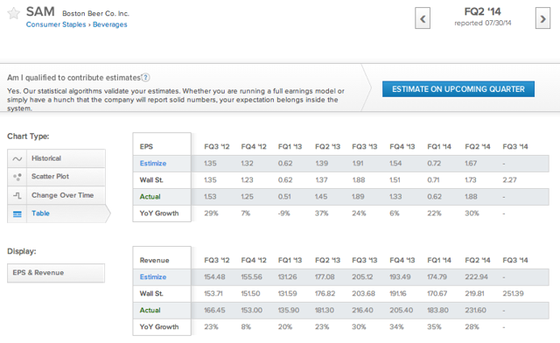The width and height of the screenshot is (560, 343).
Task: Click the EPS table header cell
Action: tap(162, 144)
